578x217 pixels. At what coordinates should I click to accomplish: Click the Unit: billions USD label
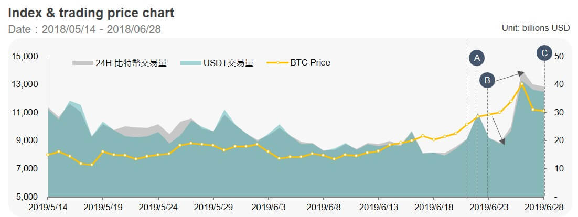pyautogui.click(x=536, y=28)
